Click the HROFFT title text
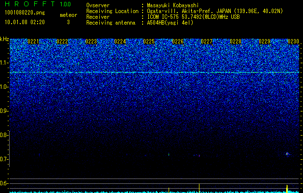This screenshot has height=193, width=303. pos(30,4)
